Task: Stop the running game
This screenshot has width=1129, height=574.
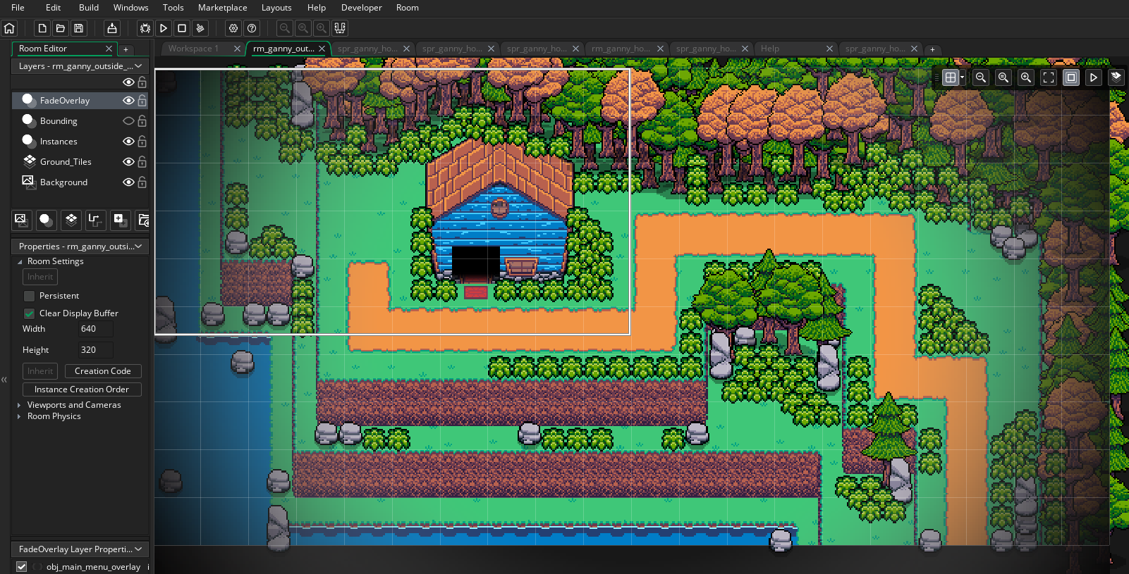Action: coord(182,28)
